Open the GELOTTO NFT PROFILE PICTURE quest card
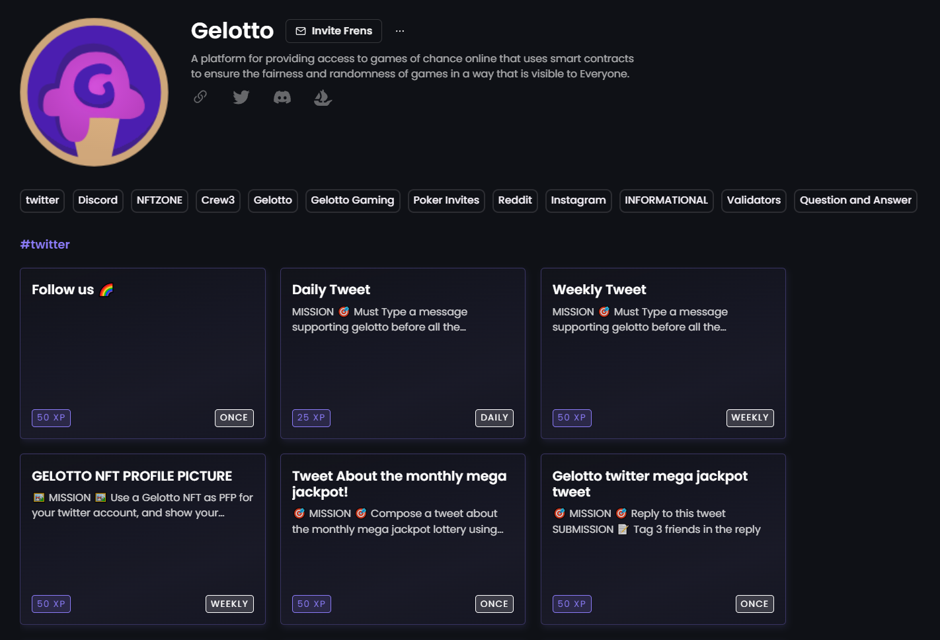The image size is (940, 640). [x=143, y=539]
